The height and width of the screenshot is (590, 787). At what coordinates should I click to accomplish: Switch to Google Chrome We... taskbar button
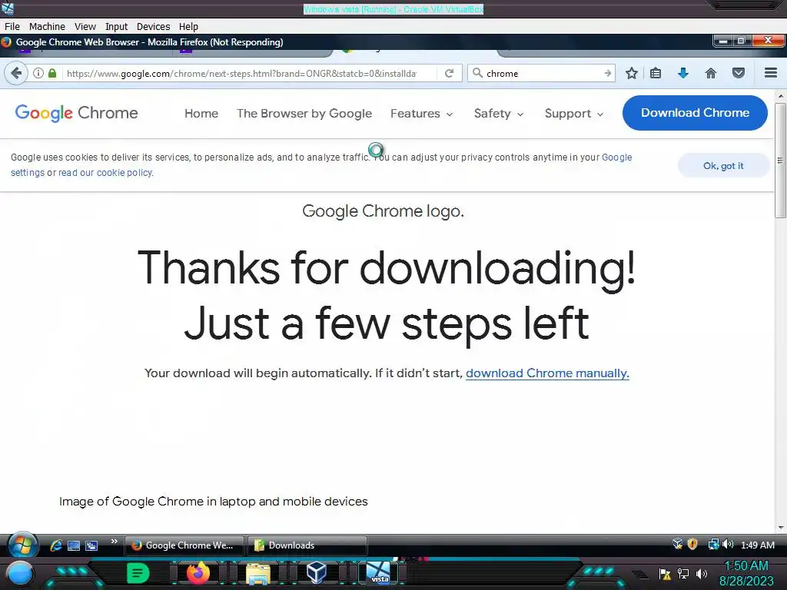tap(184, 545)
